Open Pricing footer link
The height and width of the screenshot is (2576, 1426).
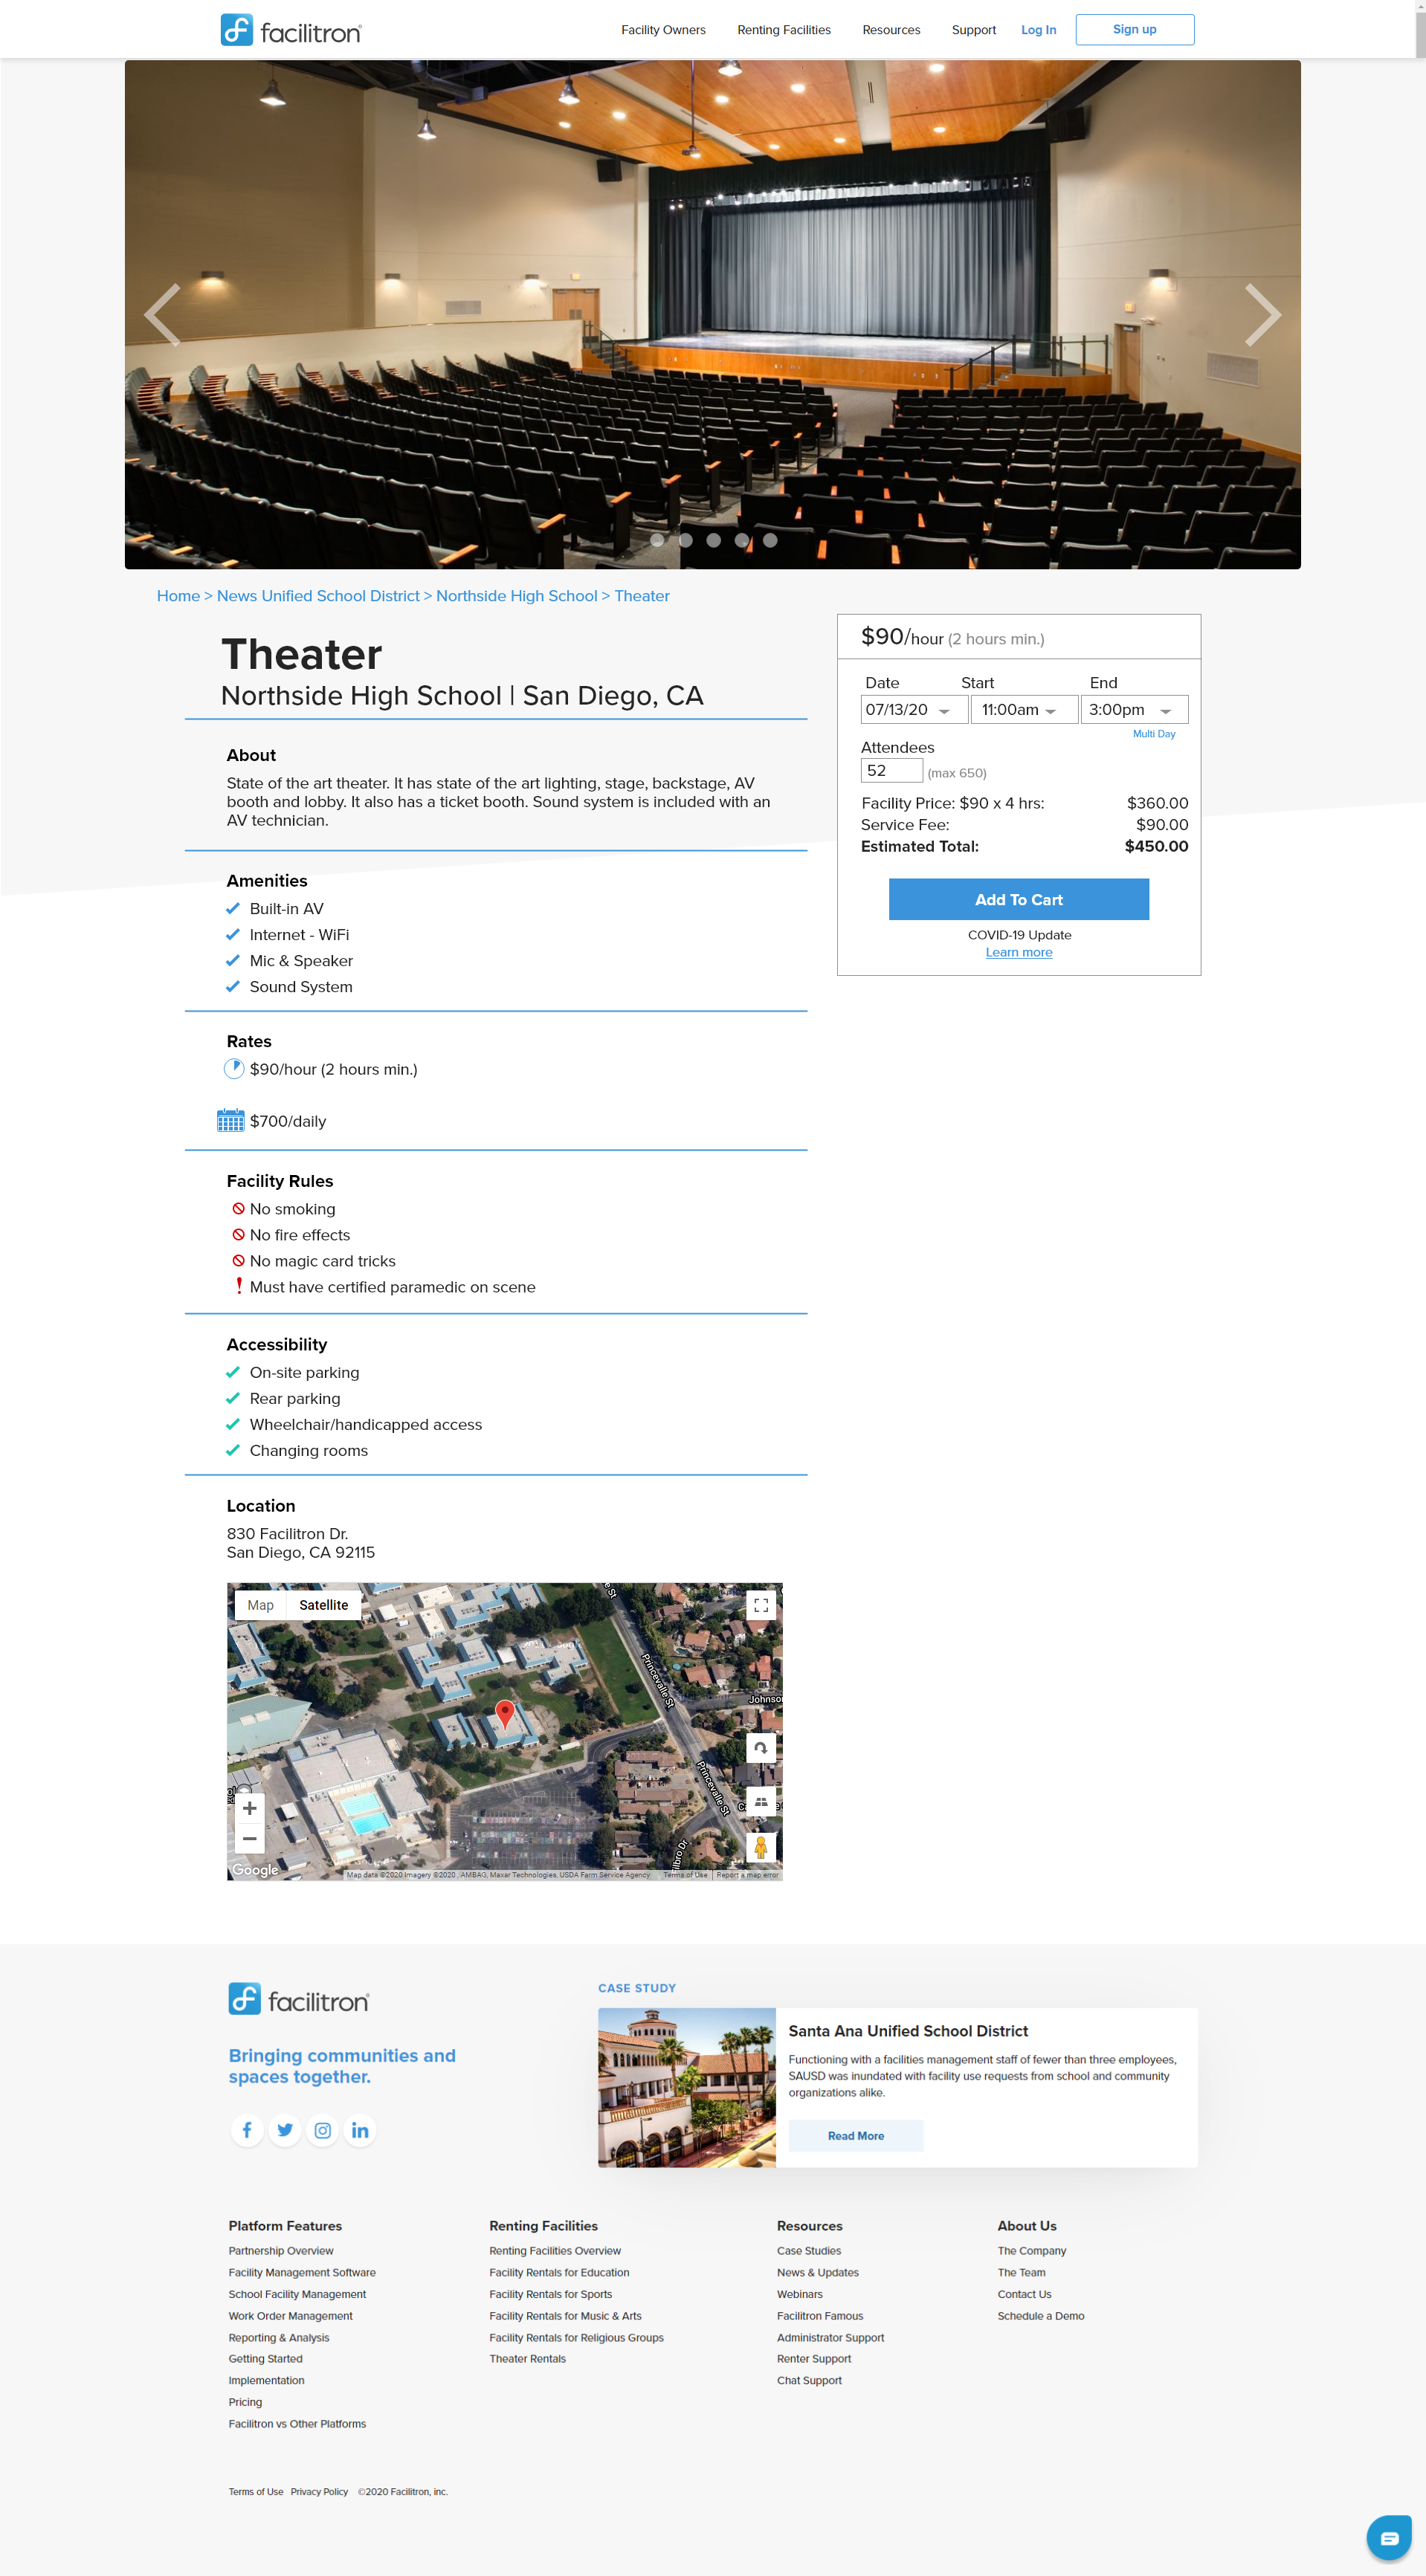[x=244, y=2402]
